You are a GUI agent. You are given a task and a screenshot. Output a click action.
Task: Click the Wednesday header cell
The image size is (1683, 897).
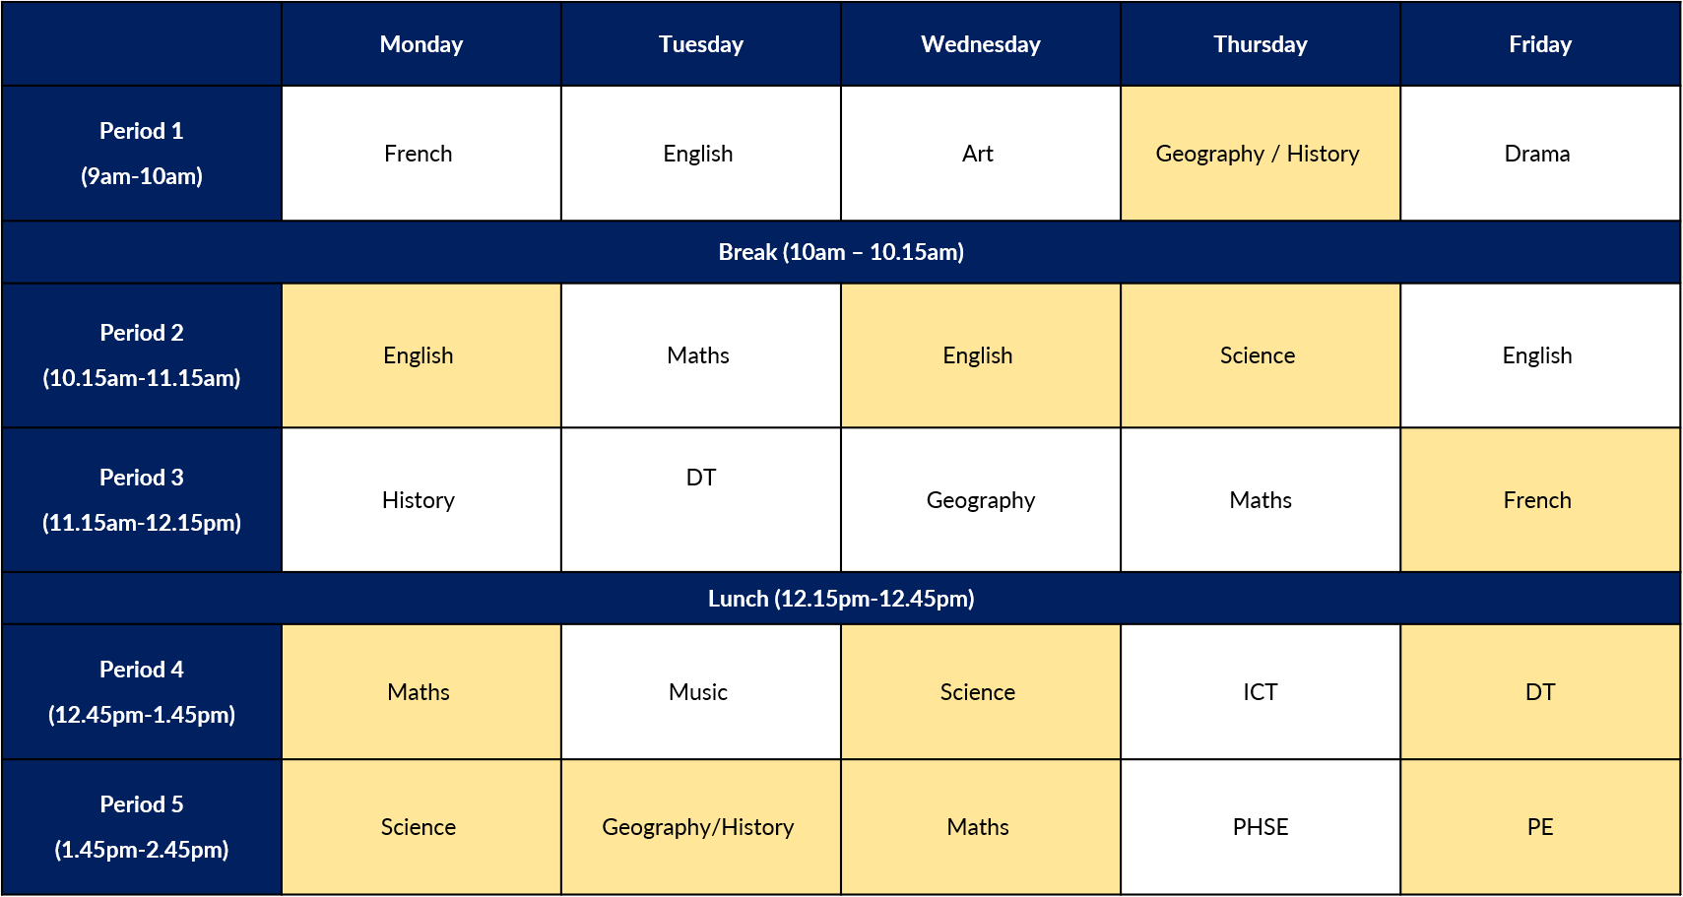(x=981, y=44)
